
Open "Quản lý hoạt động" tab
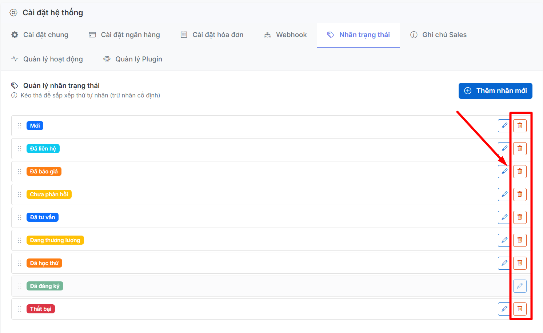(47, 59)
